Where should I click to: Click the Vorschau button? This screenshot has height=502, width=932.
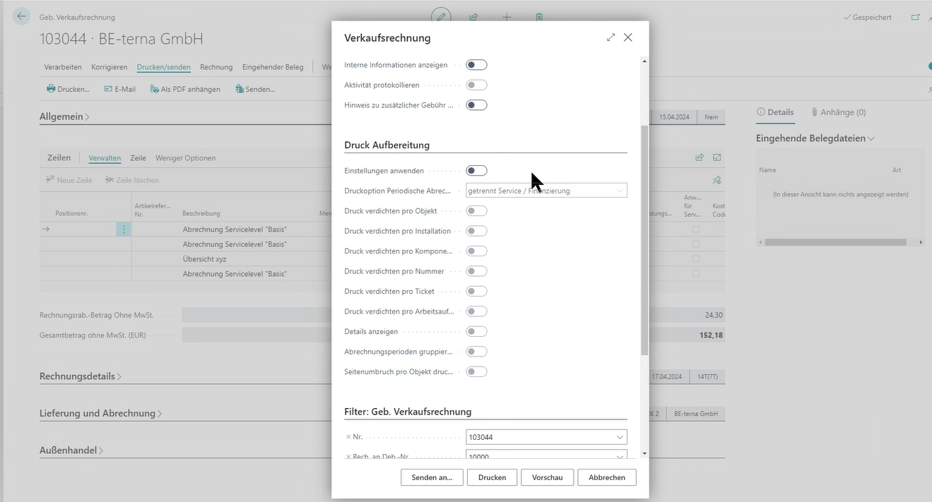[547, 477]
